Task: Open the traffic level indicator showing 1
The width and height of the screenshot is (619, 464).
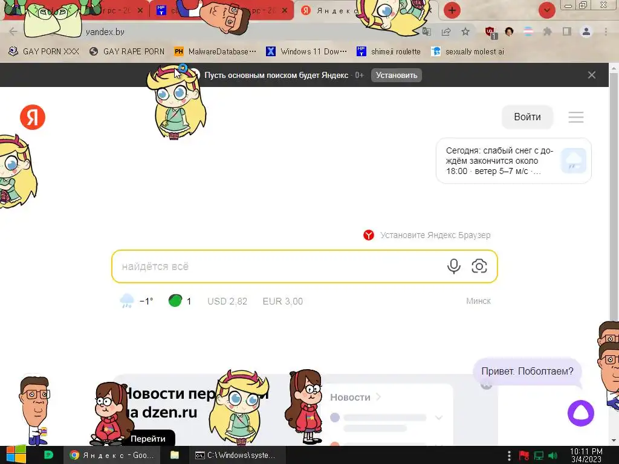Action: [180, 301]
